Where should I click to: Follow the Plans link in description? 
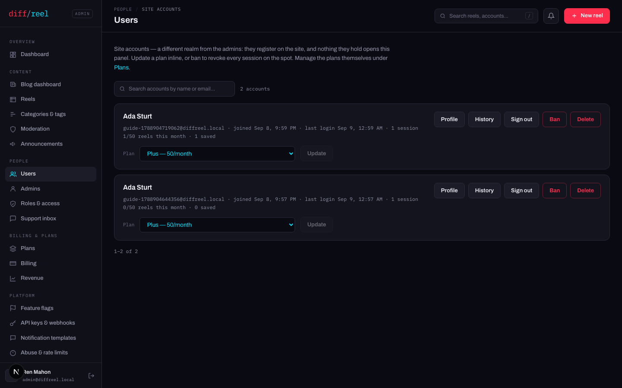[122, 68]
